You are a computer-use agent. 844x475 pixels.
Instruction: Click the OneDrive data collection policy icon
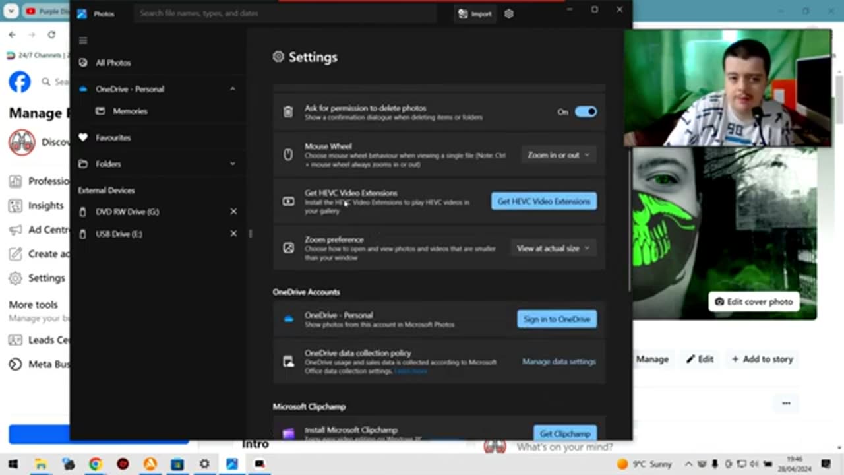(x=288, y=362)
